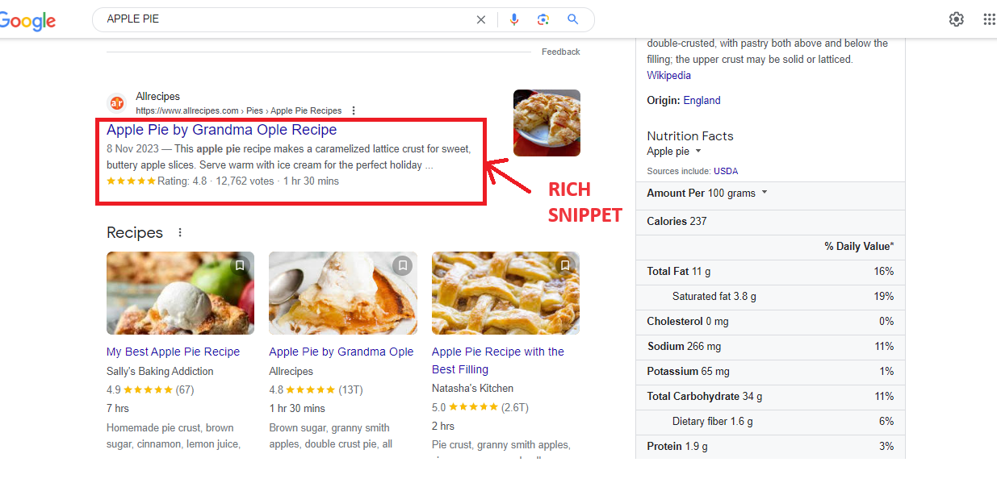
Task: Open the Amount Per 100 grams dropdown
Action: click(x=764, y=193)
